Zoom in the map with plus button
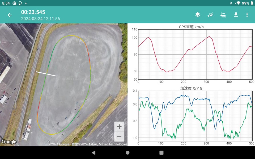 click(119, 127)
